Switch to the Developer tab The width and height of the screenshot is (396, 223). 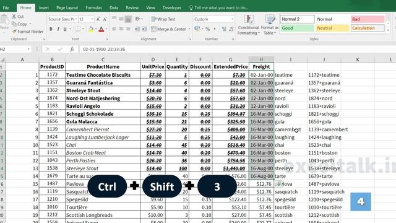[x=172, y=8]
